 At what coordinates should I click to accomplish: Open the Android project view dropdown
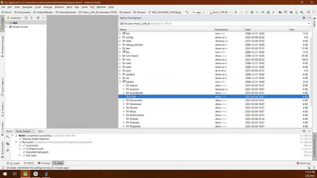tap(14, 18)
